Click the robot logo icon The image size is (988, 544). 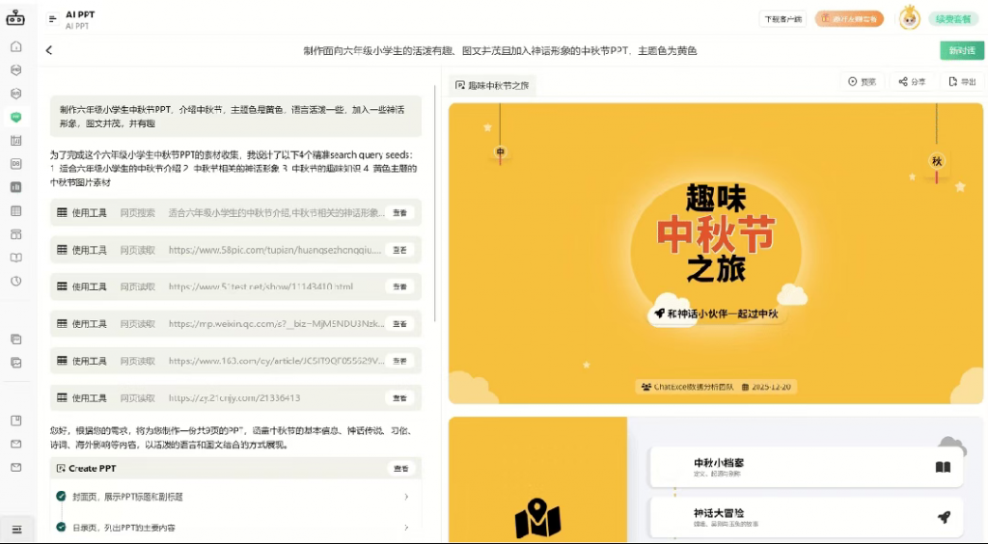(x=15, y=17)
